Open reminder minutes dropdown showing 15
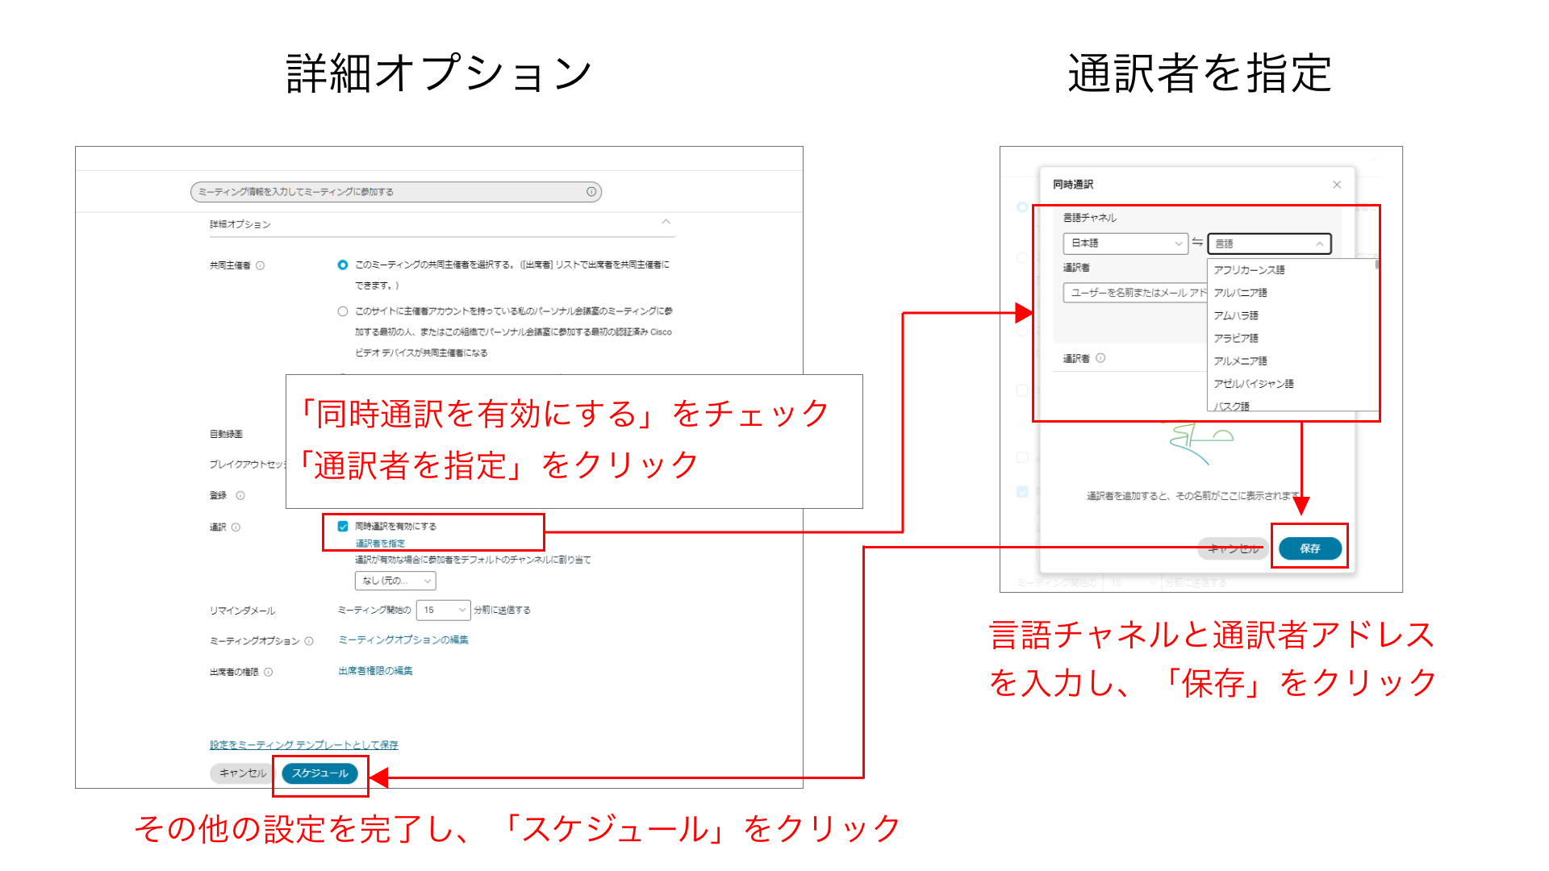This screenshot has width=1549, height=871. pyautogui.click(x=443, y=610)
